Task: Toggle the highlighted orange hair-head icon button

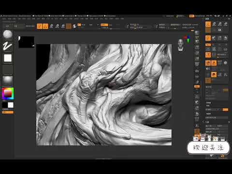Action: click(214, 74)
